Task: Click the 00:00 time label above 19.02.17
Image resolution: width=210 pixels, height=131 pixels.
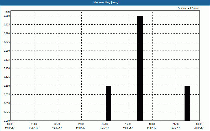Action: [10, 124]
